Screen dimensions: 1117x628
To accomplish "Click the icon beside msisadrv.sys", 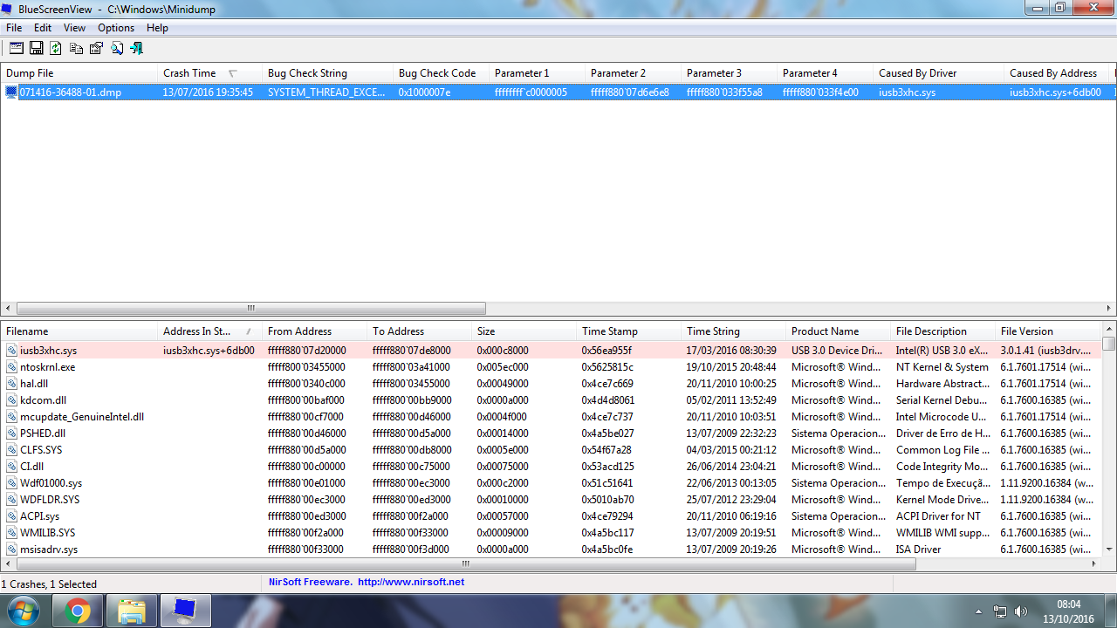I will coord(12,549).
